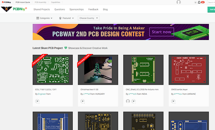Open the red CMOS iambic keyer thumbnail
The image size is (215, 130).
click(189, 70)
